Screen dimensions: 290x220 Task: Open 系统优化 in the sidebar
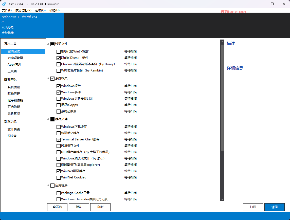pyautogui.click(x=14, y=87)
